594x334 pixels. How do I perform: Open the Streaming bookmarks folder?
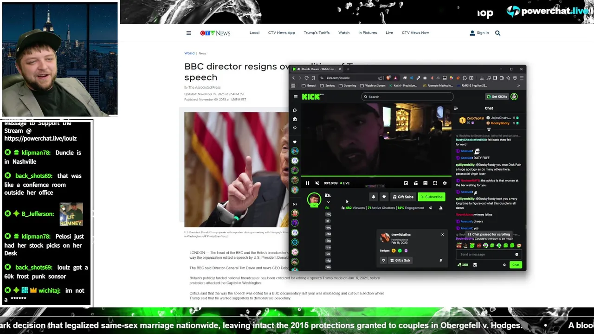pyautogui.click(x=347, y=85)
